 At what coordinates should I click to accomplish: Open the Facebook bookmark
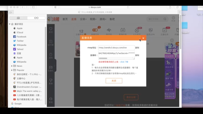click(20, 36)
